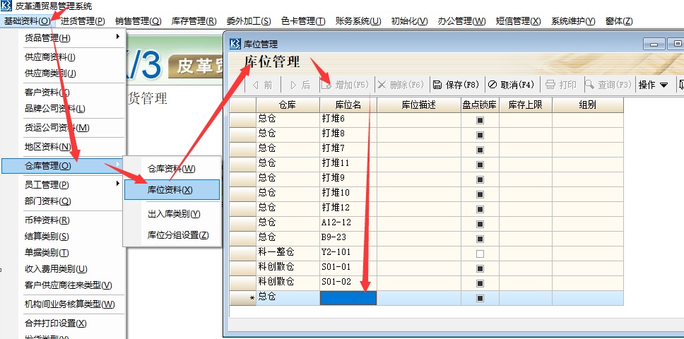The width and height of the screenshot is (684, 339).
Task: Go to previous record with 前 arrow
Action: [262, 85]
